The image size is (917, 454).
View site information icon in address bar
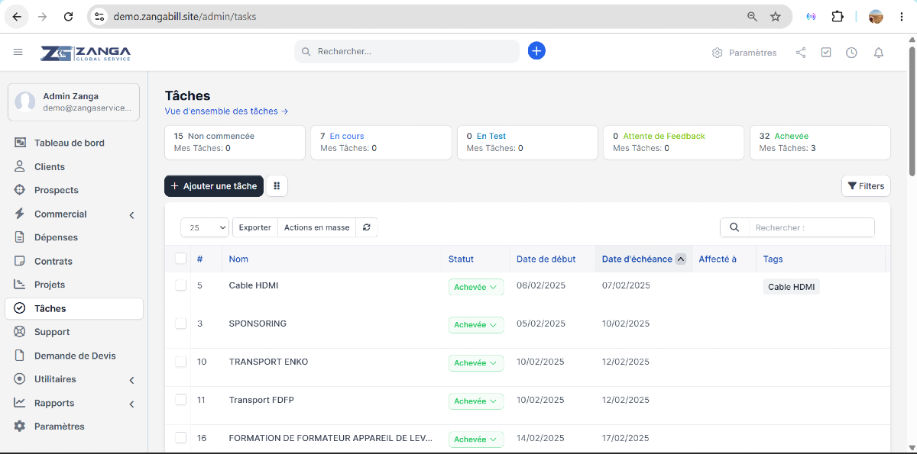[x=99, y=16]
